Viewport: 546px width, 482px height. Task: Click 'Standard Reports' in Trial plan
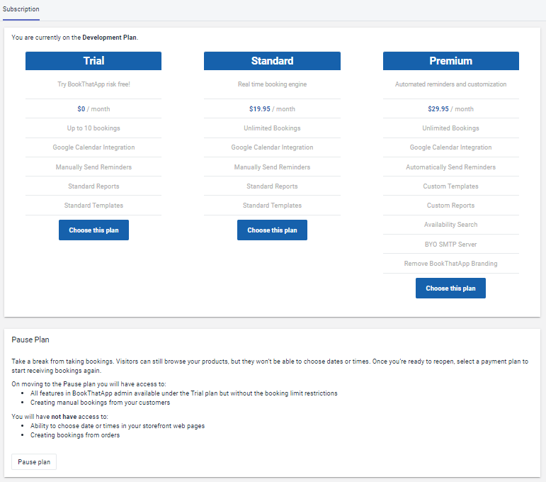93,186
